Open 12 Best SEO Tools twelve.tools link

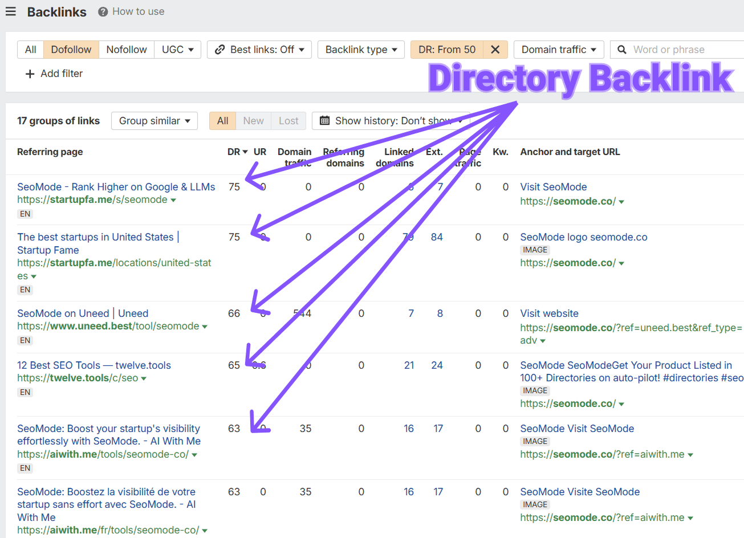94,365
